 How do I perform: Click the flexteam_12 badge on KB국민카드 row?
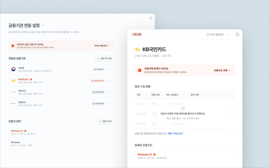98,81
